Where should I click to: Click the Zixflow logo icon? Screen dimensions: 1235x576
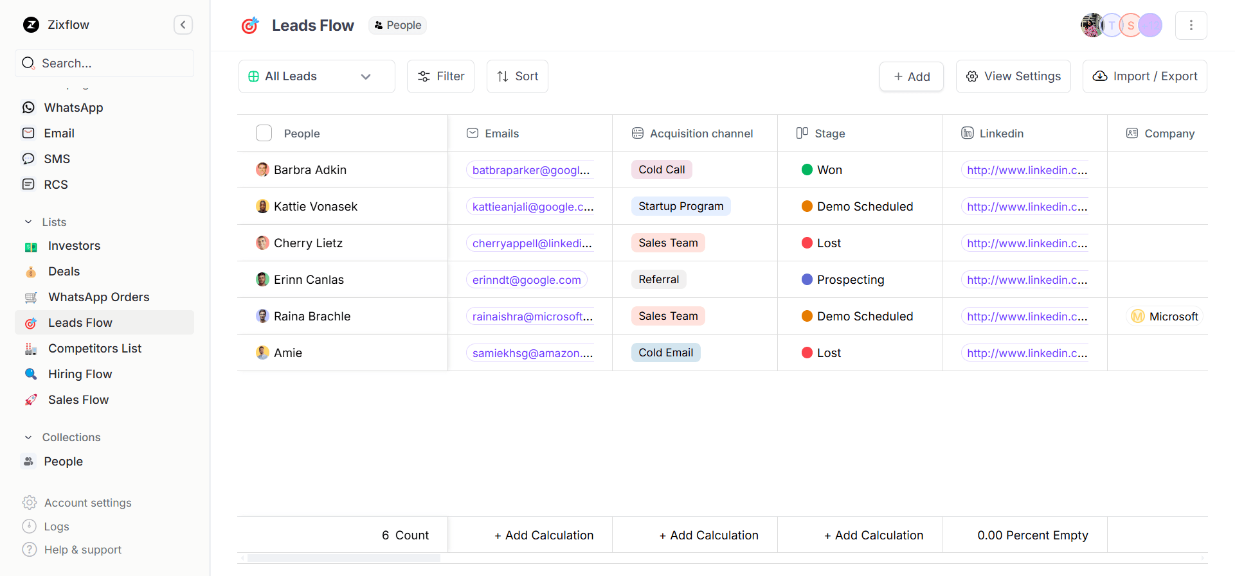[31, 25]
